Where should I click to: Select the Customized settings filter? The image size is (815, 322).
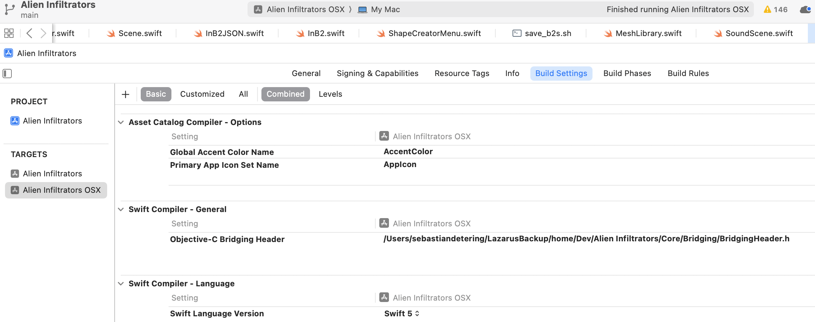coord(202,94)
